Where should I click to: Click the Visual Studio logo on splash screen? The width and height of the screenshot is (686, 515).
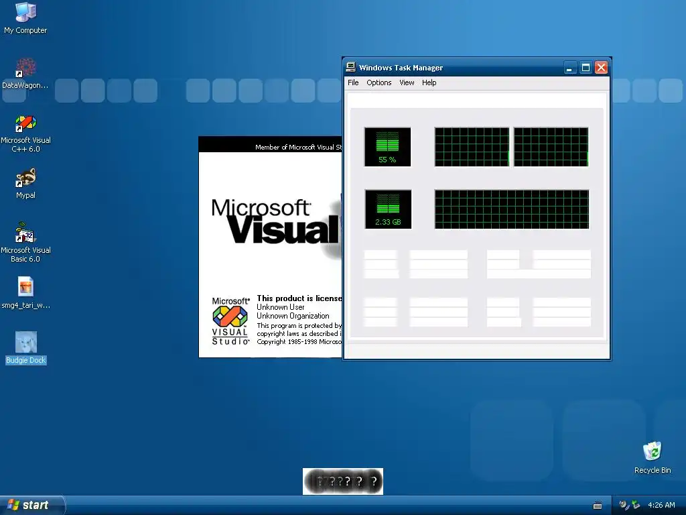click(x=230, y=321)
